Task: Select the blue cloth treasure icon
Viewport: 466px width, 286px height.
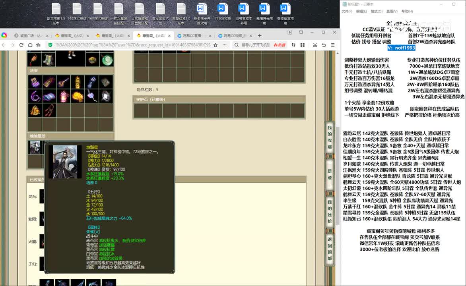Action: (49, 96)
